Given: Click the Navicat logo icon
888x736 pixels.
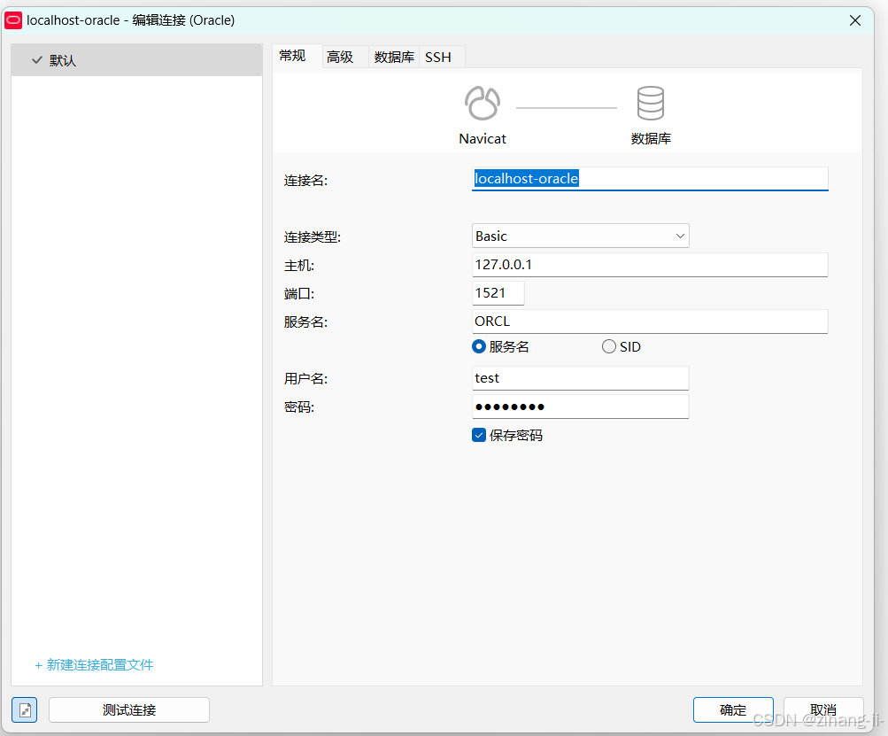Looking at the screenshot, I should pyautogui.click(x=482, y=103).
